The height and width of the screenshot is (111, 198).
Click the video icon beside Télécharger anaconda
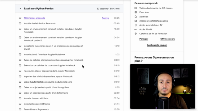20,18
